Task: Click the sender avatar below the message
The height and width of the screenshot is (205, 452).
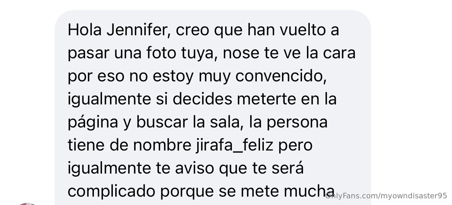Action: point(27,204)
